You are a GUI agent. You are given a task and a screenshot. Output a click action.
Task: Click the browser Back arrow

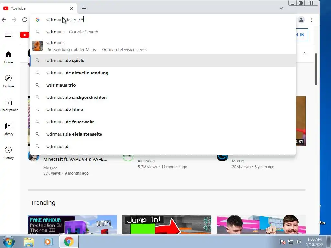coord(4,20)
